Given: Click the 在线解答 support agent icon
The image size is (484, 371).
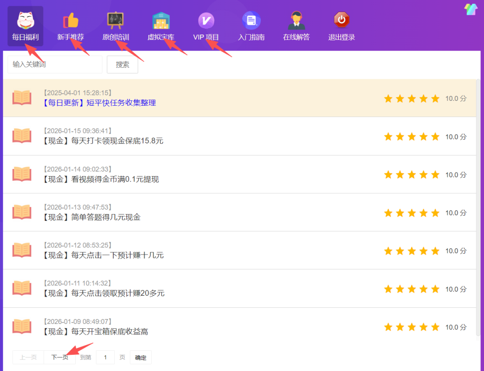Looking at the screenshot, I should click(296, 20).
